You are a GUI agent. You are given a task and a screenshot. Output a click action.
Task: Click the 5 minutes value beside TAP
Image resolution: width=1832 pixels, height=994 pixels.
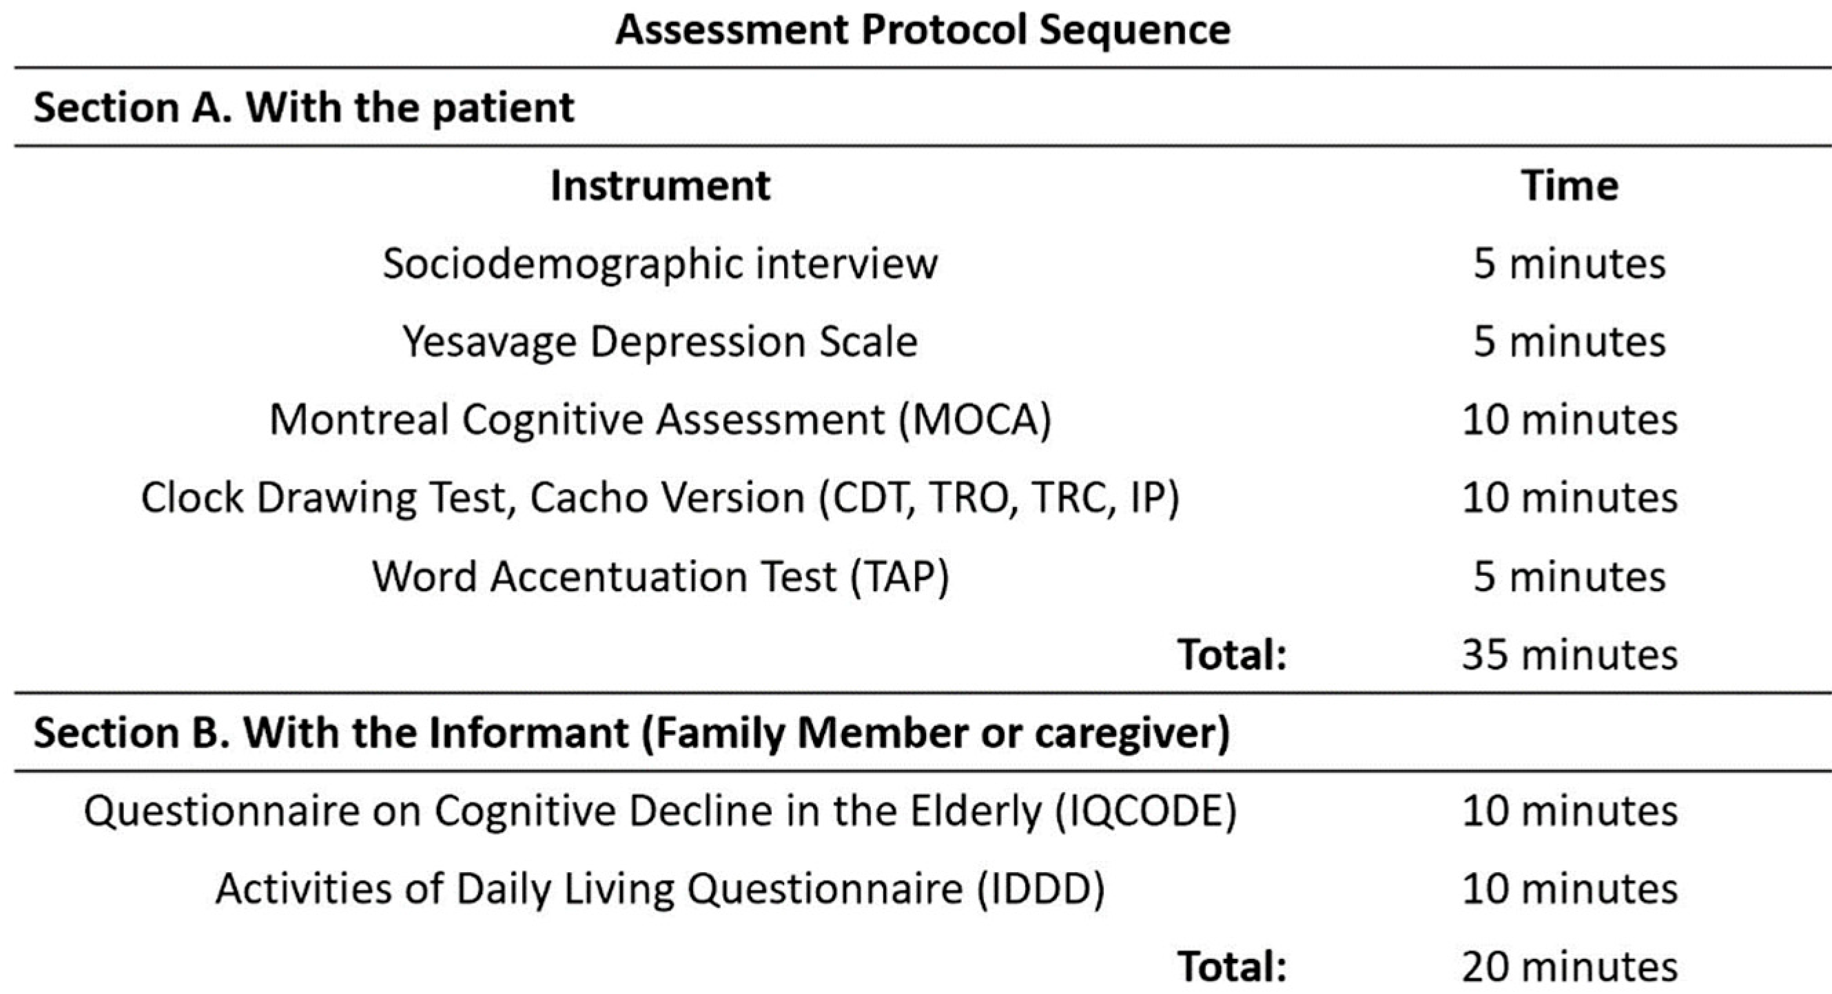(1569, 576)
